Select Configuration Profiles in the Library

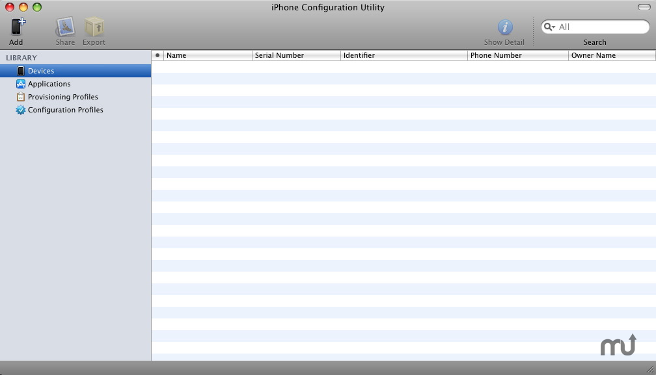tap(75, 110)
